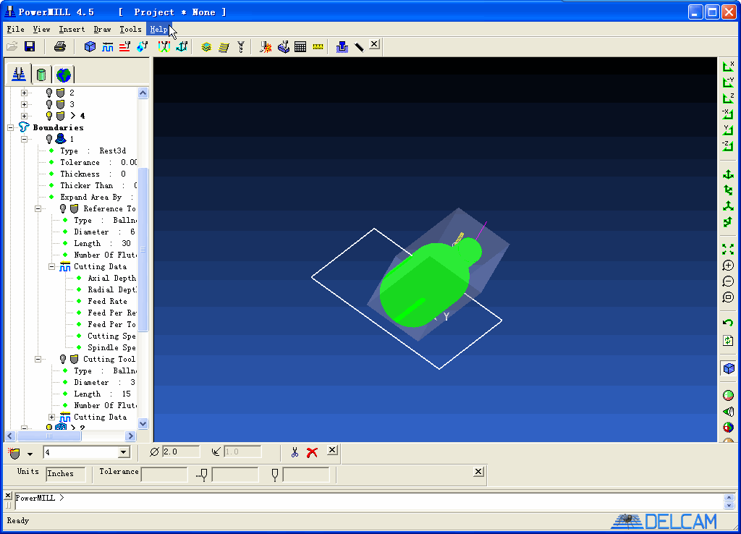Click the toolpath simulation cutter icon

(283, 47)
